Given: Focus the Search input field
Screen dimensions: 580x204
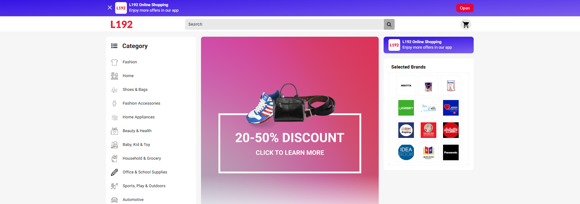Looking at the screenshot, I should pyautogui.click(x=284, y=24).
